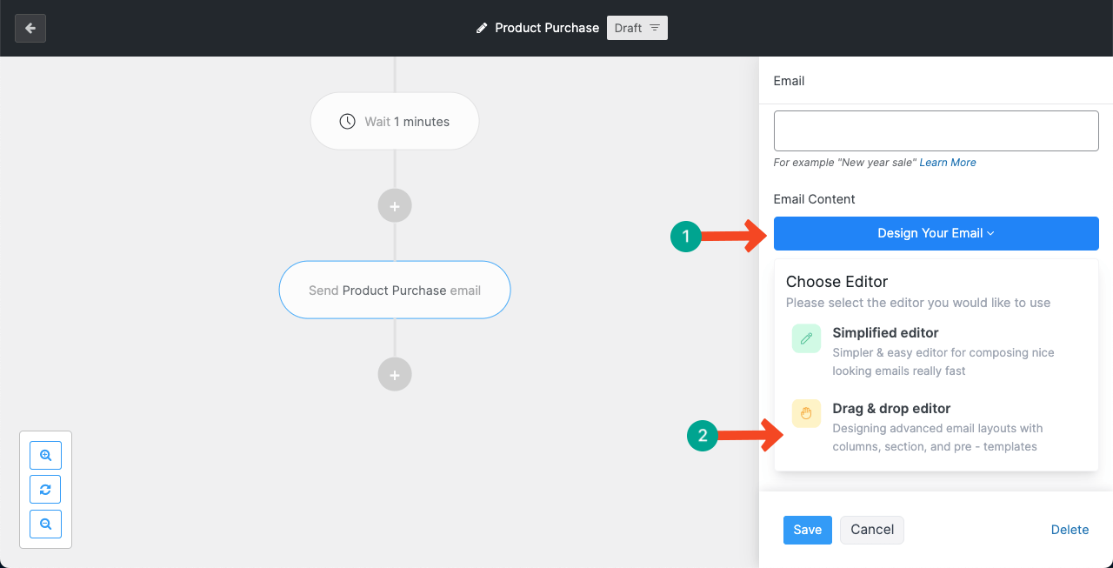The height and width of the screenshot is (568, 1113).
Task: Add step below the Send email node
Action: pyautogui.click(x=395, y=375)
